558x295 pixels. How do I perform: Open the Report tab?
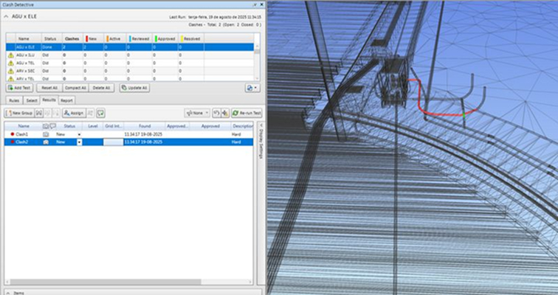[66, 100]
